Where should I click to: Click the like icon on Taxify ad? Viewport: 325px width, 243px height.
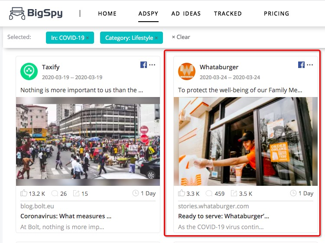click(24, 193)
